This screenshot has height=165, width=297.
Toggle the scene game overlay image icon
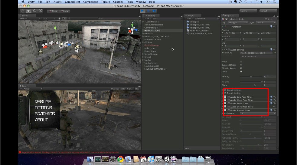pos(64,18)
